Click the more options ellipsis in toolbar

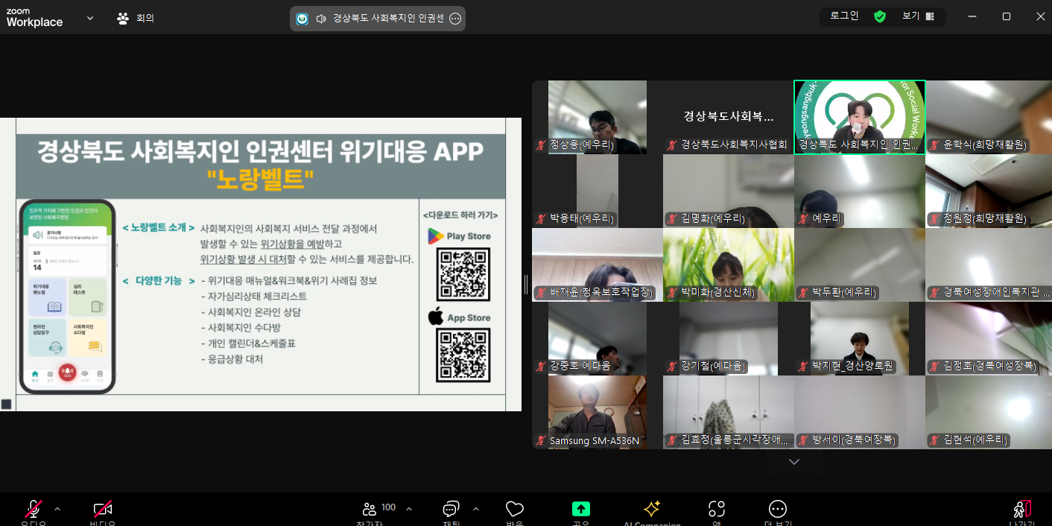pyautogui.click(x=778, y=509)
